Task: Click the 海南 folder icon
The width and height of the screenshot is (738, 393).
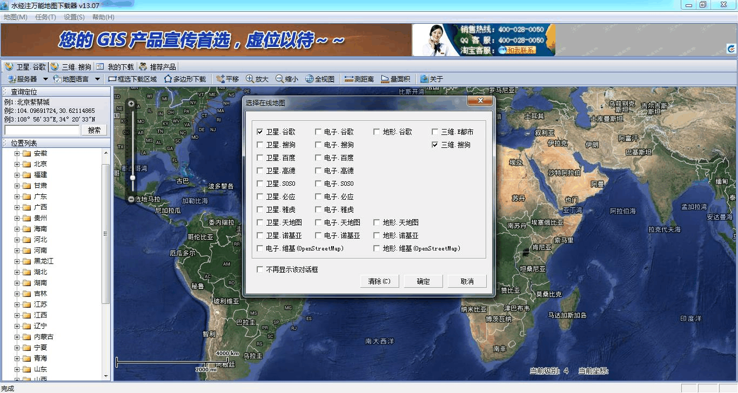Action: point(26,229)
